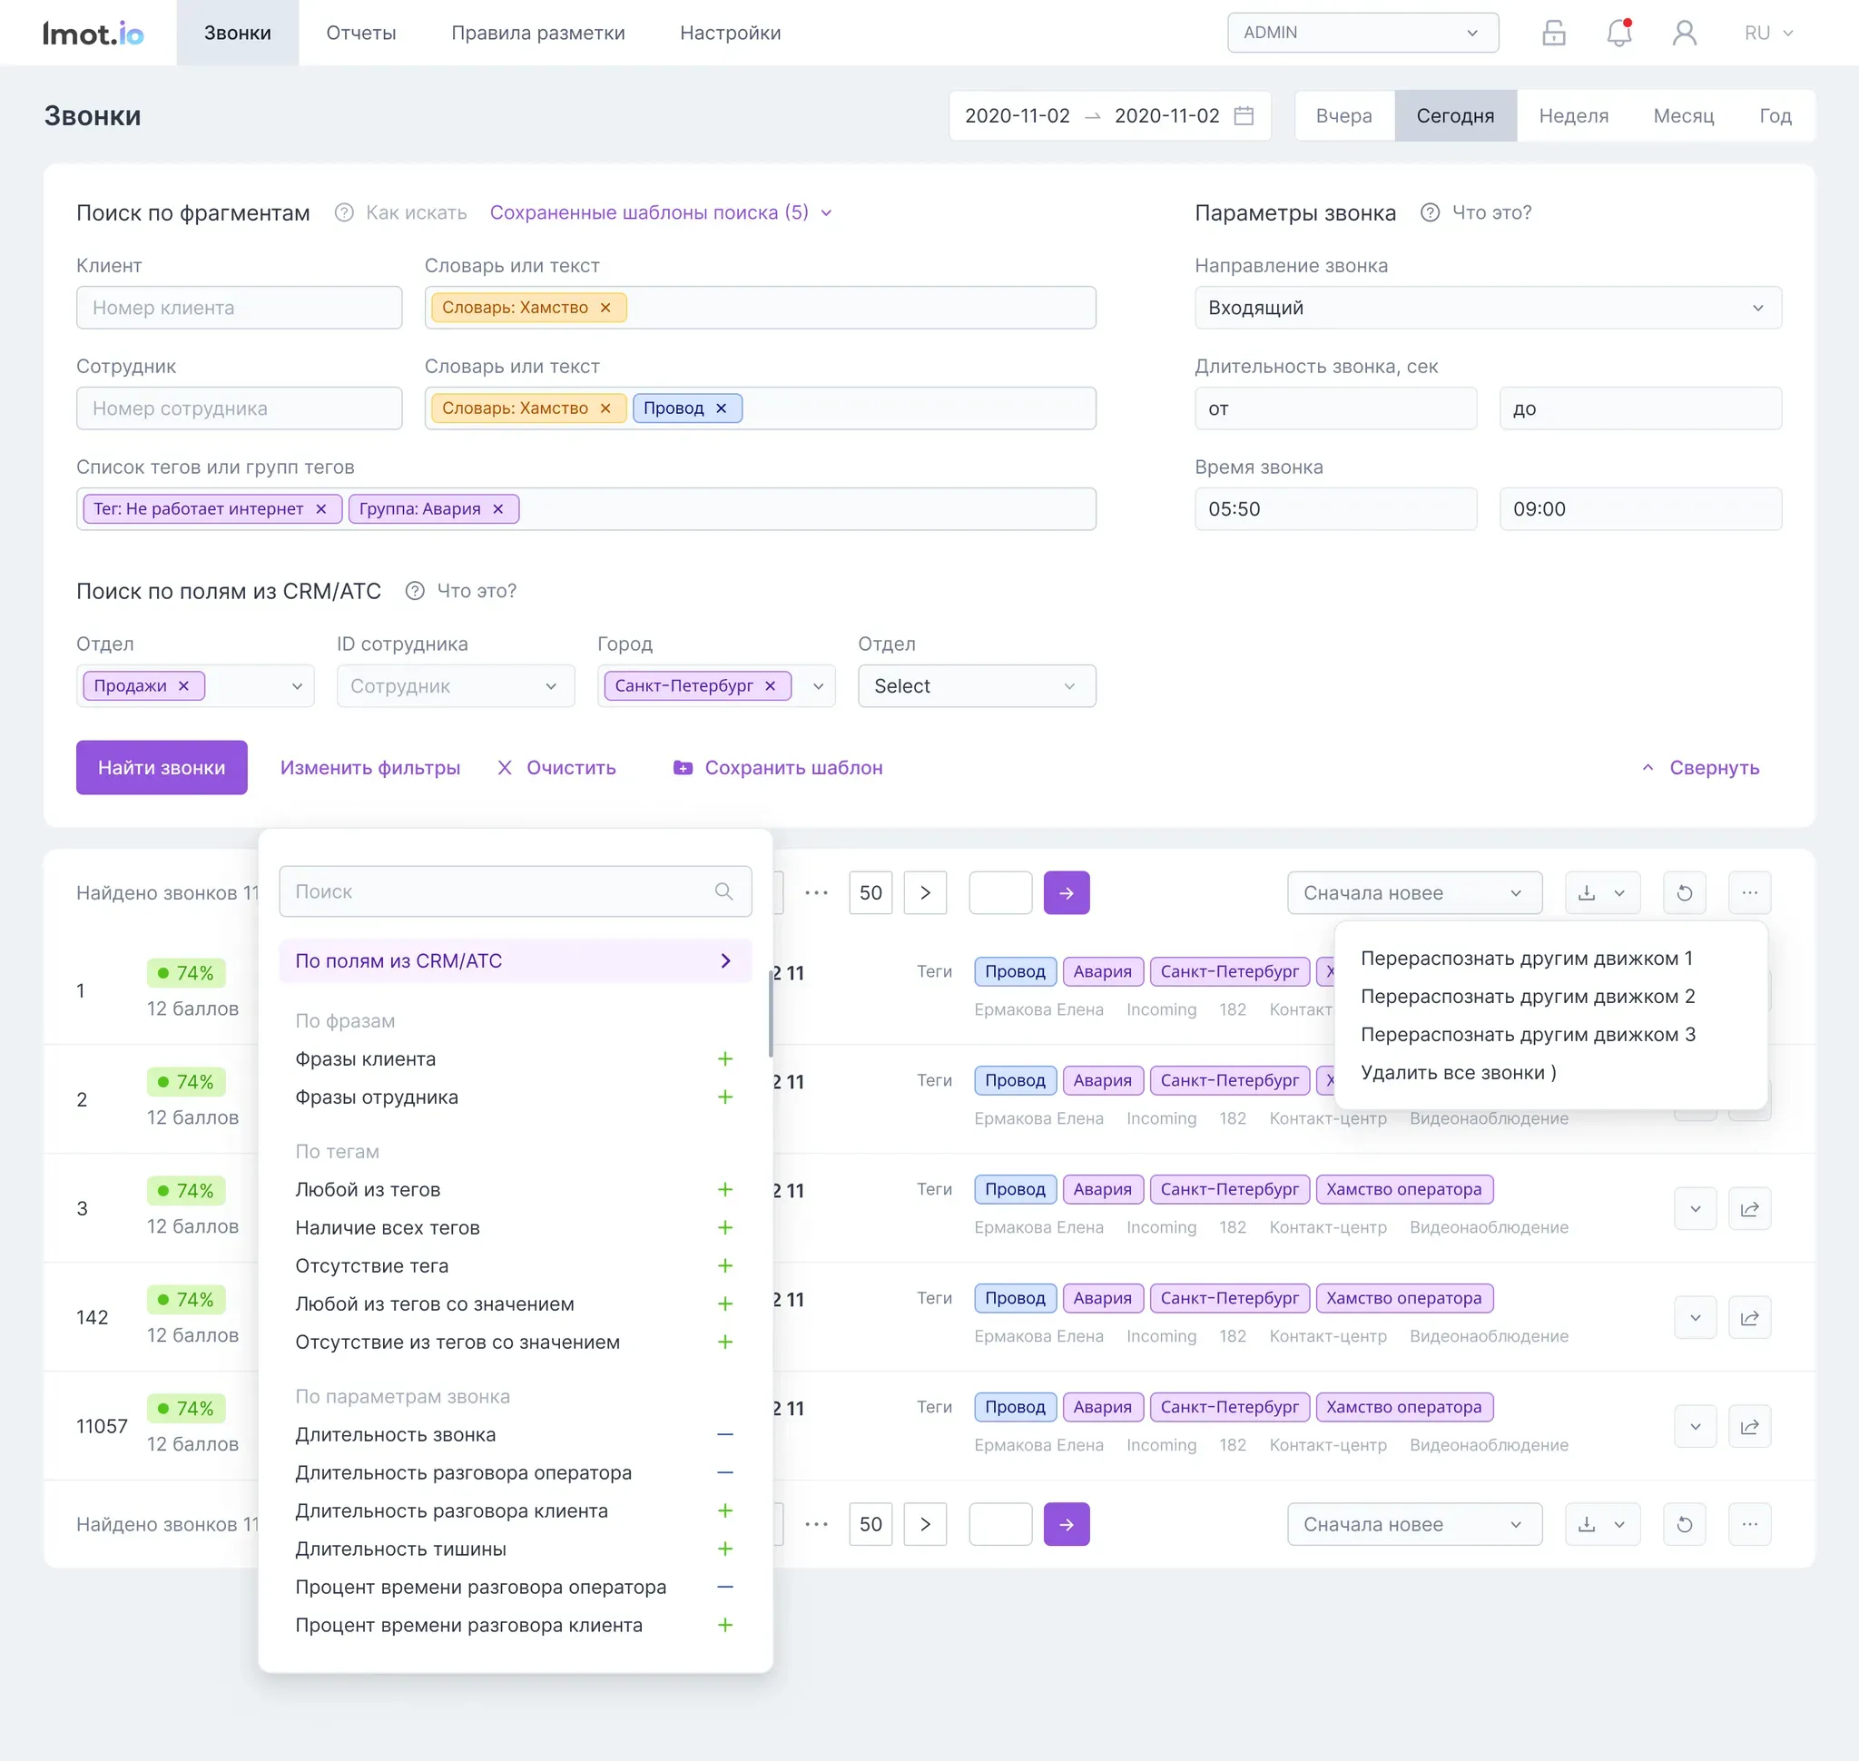The image size is (1859, 1761).
Task: Remove the Длительность звонка filter
Action: pos(725,1434)
